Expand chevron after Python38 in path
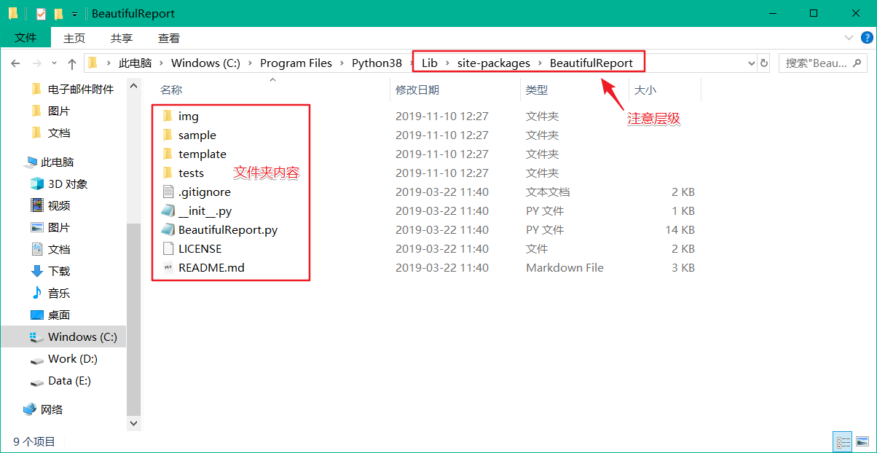 tap(412, 63)
